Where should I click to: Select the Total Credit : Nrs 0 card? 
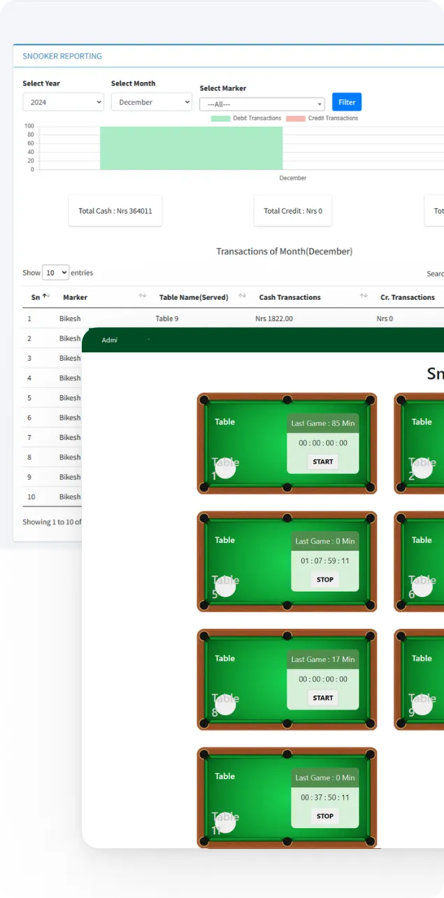(x=293, y=211)
